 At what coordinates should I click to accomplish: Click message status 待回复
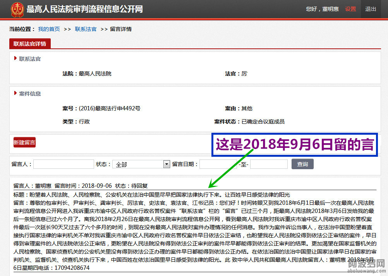tap(139, 186)
